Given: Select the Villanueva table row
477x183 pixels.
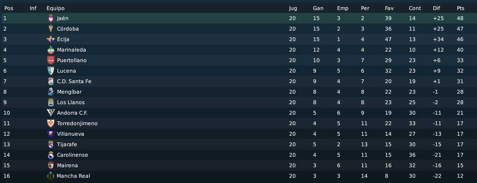Looking at the screenshot, I should coord(239,134).
